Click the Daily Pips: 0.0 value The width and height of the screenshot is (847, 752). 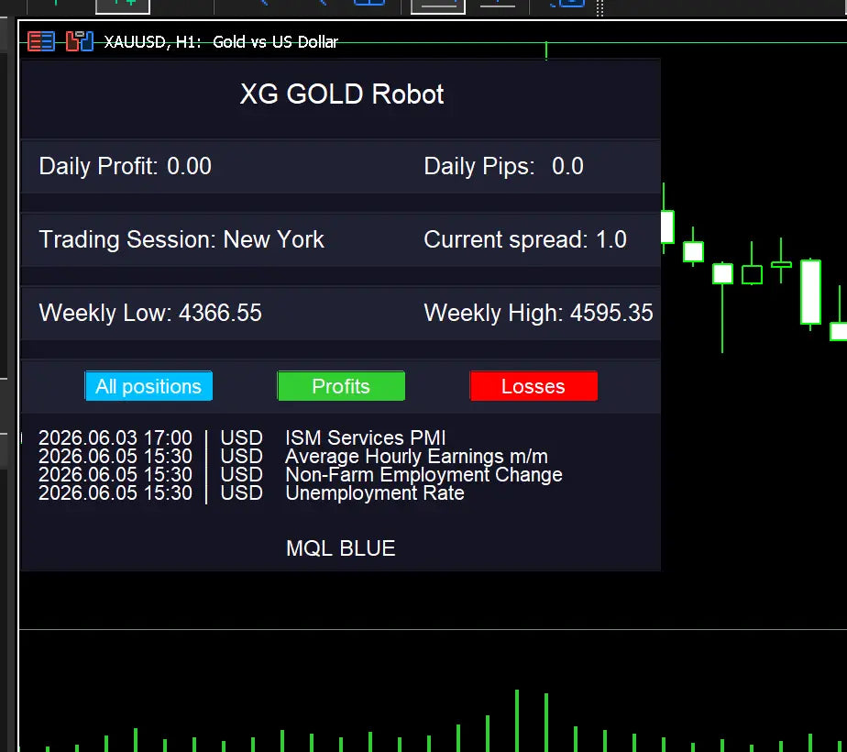pyautogui.click(x=503, y=166)
